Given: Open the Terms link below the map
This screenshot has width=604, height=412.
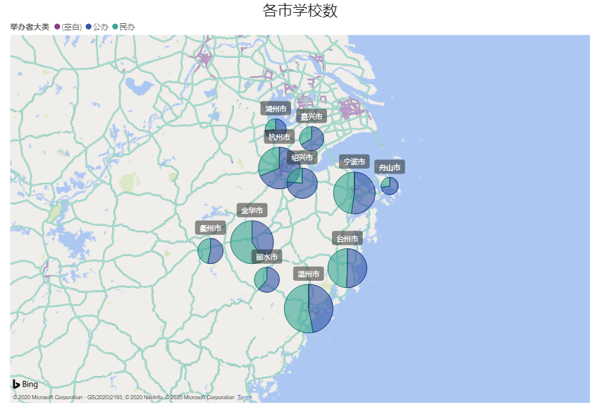Looking at the screenshot, I should [244, 398].
